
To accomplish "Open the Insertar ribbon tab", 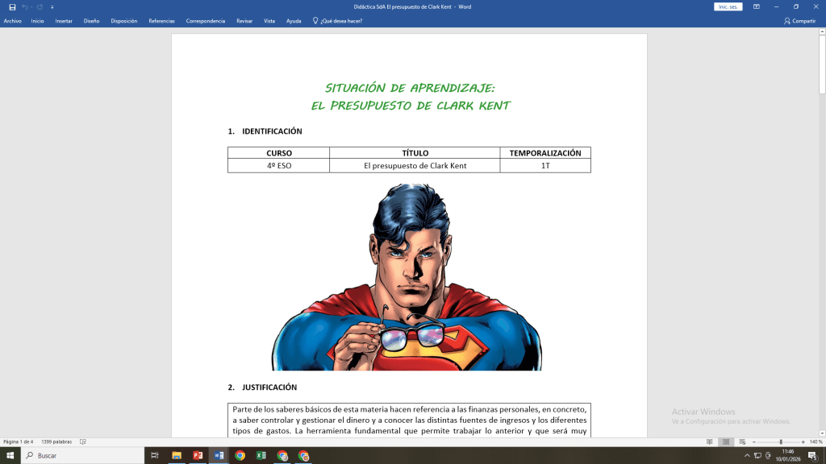I will 64,21.
